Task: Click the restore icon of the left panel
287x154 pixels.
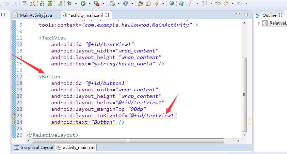Action: (3, 14)
